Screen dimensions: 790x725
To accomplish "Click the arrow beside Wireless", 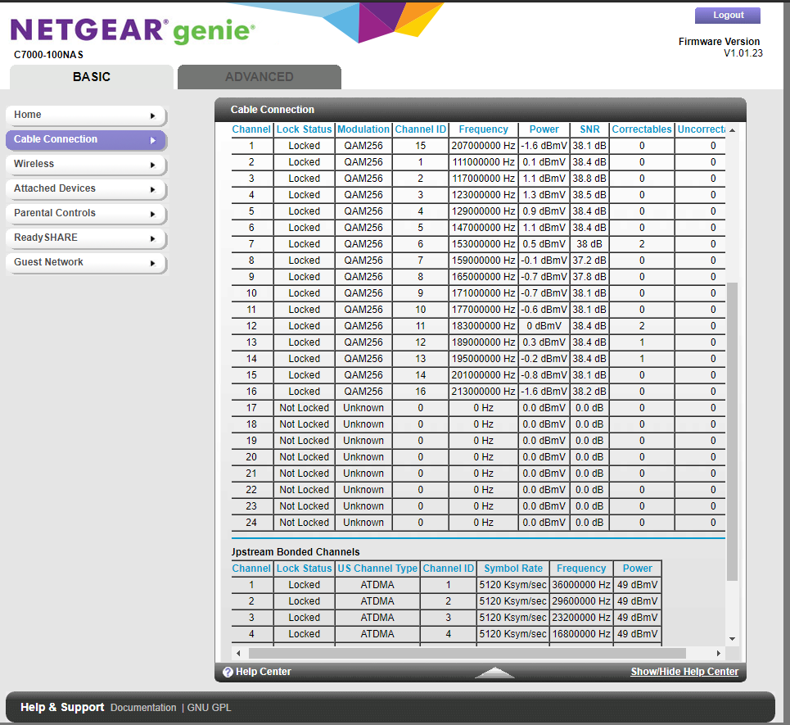I will [x=152, y=165].
